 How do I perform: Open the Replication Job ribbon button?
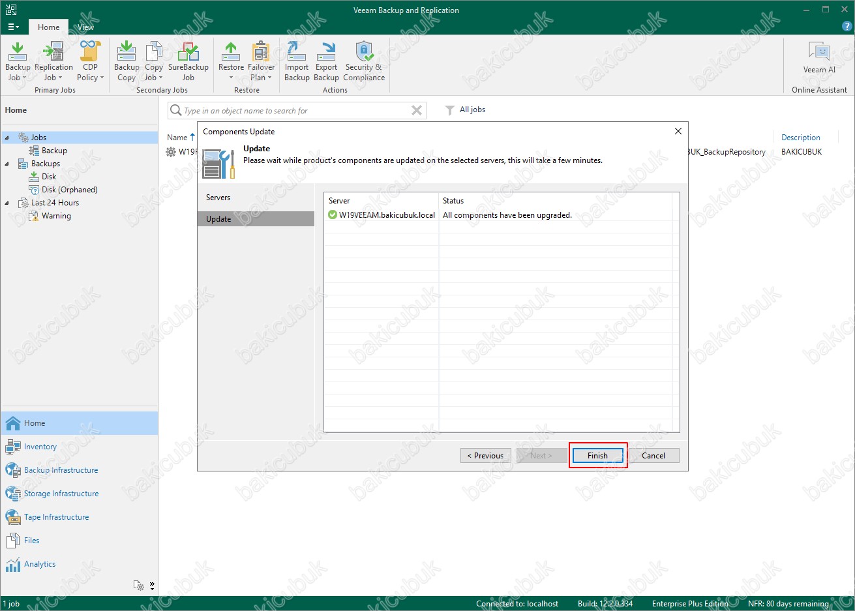coord(53,61)
